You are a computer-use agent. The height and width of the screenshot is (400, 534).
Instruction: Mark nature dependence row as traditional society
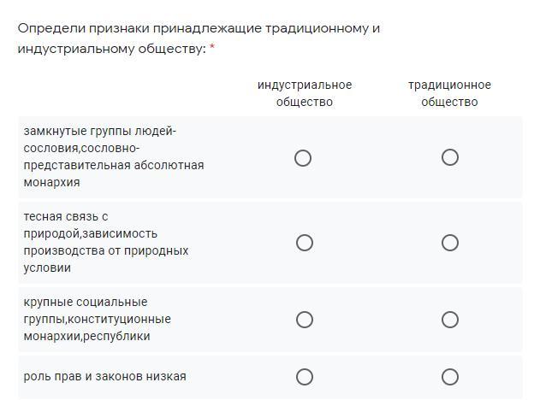[449, 243]
